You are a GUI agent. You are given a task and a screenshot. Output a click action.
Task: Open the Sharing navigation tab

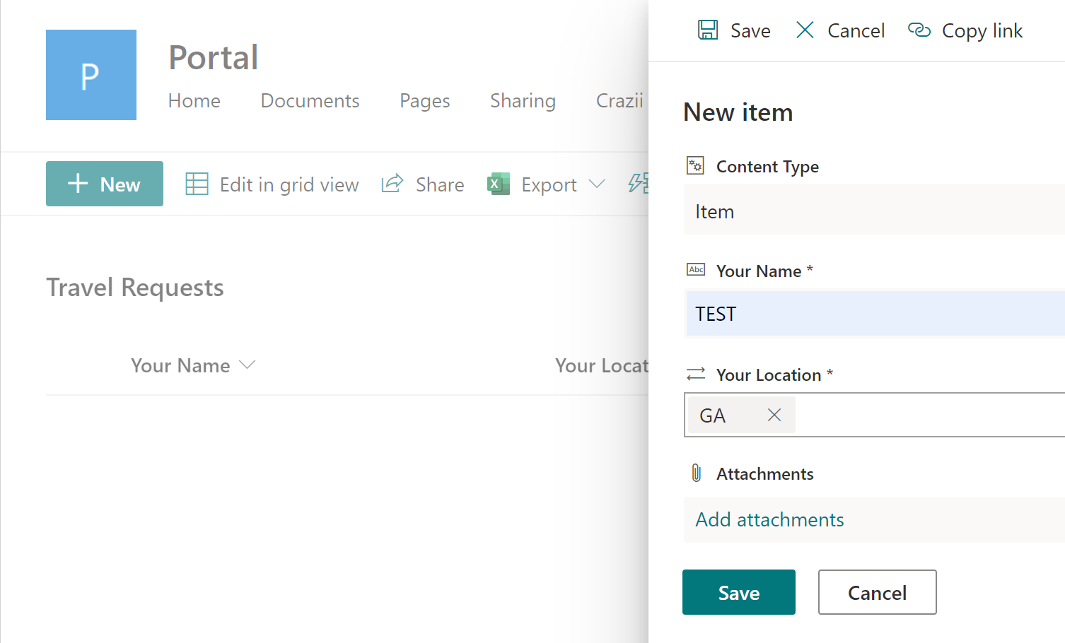tap(523, 101)
